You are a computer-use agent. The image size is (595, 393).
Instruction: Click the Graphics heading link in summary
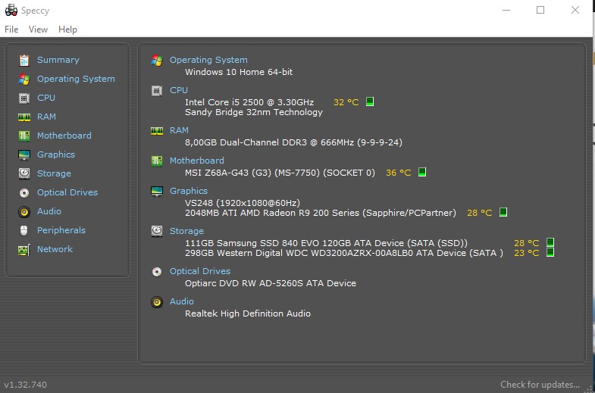(x=189, y=191)
